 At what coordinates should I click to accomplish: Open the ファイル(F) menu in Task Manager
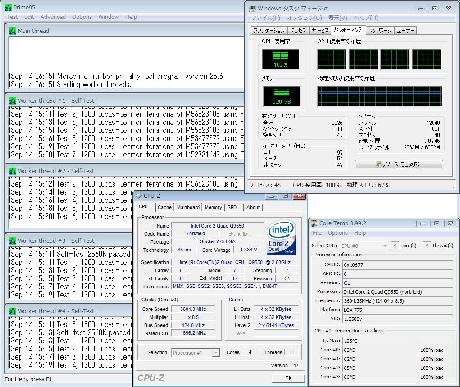(x=265, y=18)
